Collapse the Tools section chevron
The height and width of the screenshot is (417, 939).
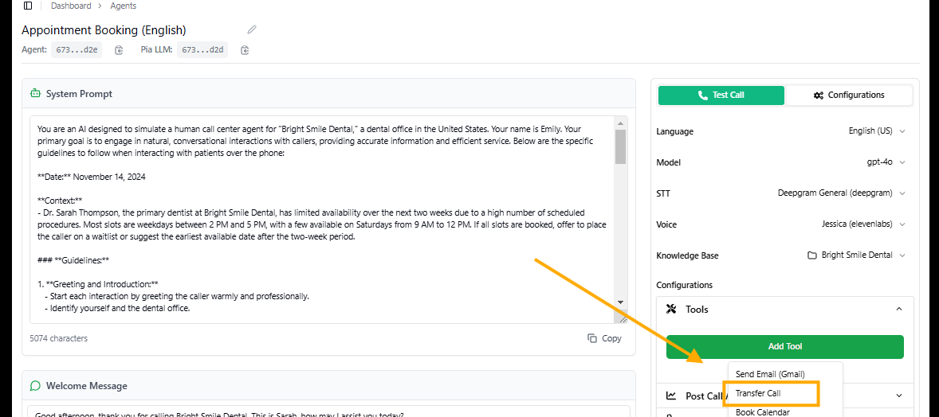coord(899,310)
